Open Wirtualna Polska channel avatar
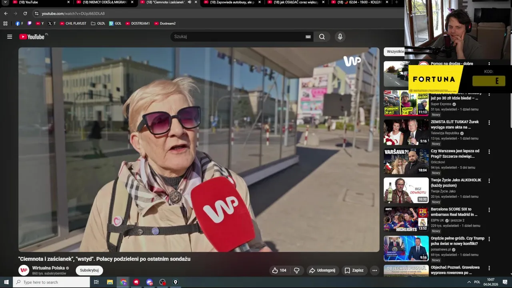Viewport: 512px width, 288px height. tap(24, 270)
